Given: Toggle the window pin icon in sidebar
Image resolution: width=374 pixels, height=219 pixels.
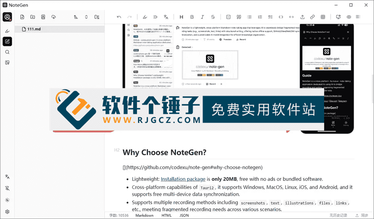Looking at the screenshot, I should pos(7,189).
